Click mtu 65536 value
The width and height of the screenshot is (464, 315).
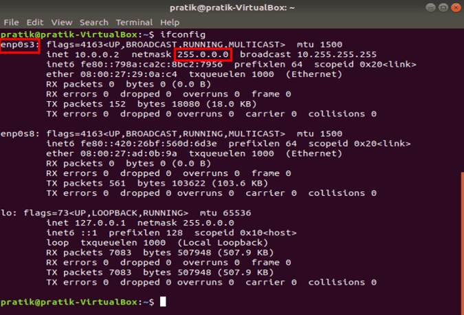(x=236, y=213)
